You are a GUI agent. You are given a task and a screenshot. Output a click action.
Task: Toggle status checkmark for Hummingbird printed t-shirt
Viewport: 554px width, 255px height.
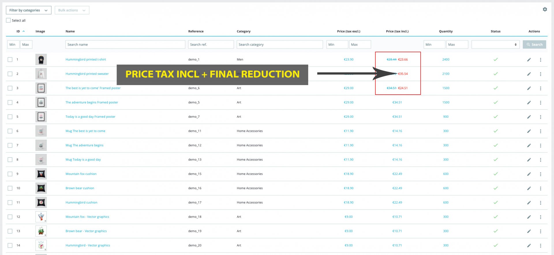click(495, 59)
